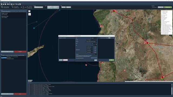Open the map flight plan display dropdown near the Take off button

click(x=155, y=7)
